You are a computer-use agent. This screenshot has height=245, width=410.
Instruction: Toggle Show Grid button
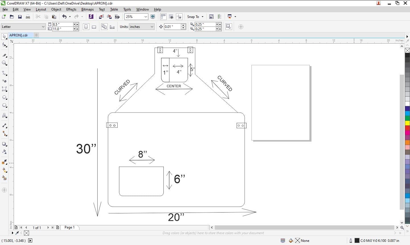[171, 17]
